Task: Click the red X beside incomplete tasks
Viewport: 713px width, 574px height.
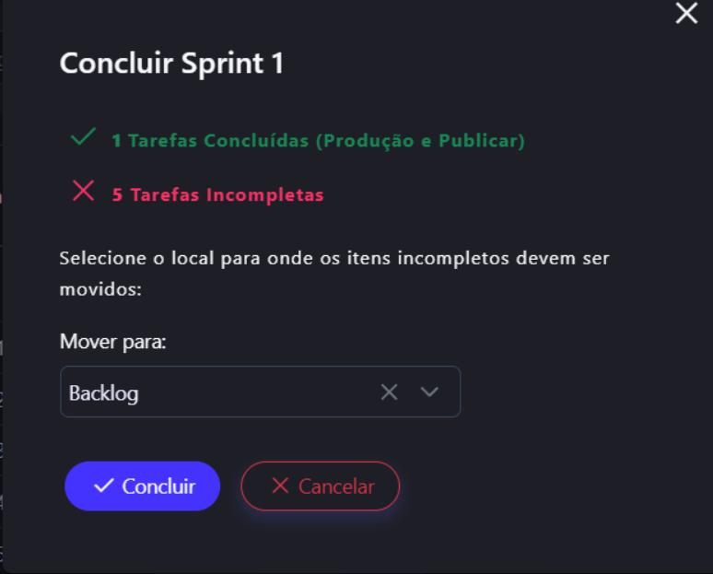Action: [x=83, y=193]
